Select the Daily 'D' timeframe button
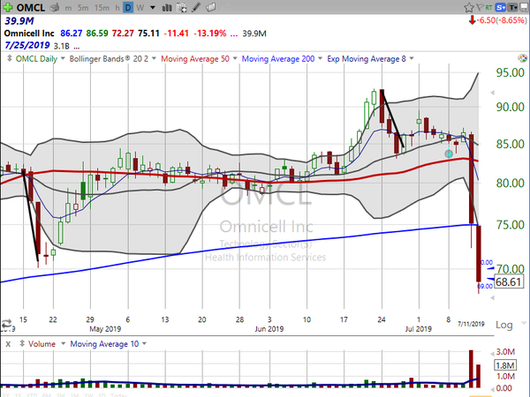530x397 pixels. click(x=128, y=7)
